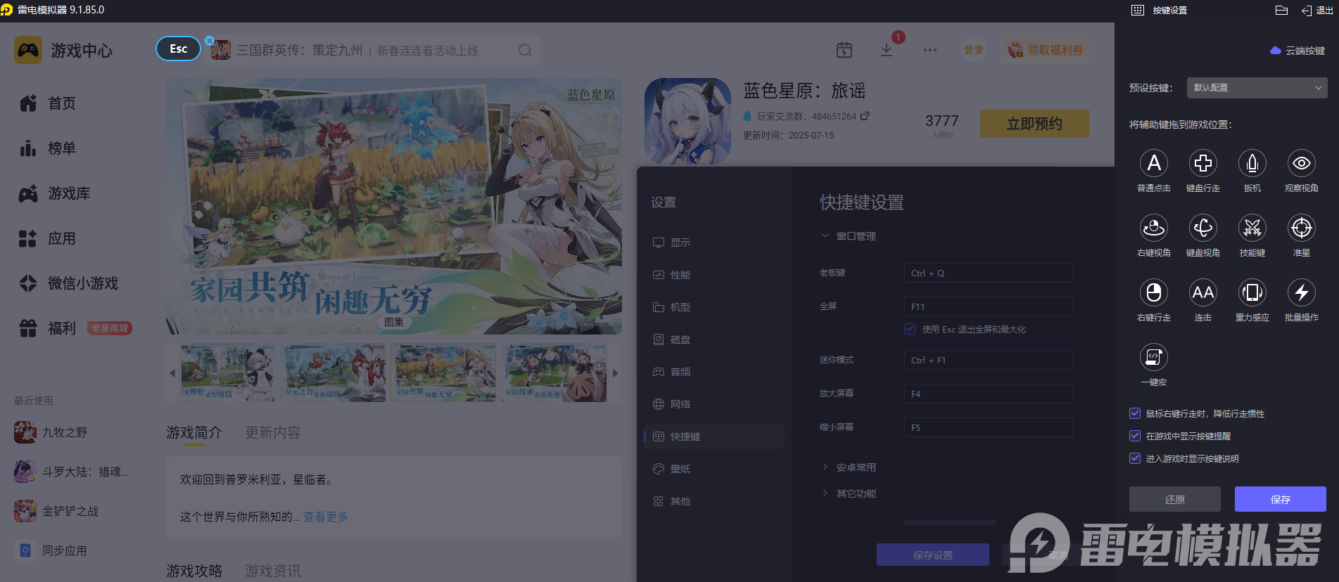Screen dimensions: 1339x582
Task: Open the key config folder icon
Action: click(x=1281, y=11)
